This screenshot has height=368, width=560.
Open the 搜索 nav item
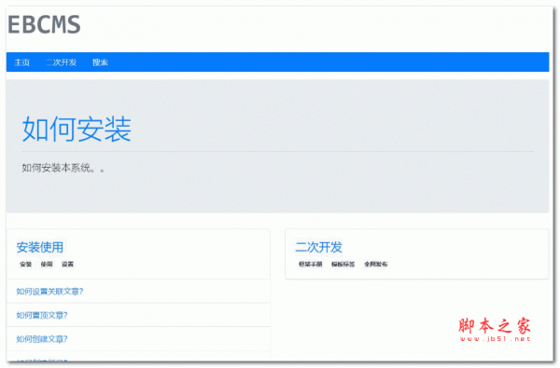point(101,62)
